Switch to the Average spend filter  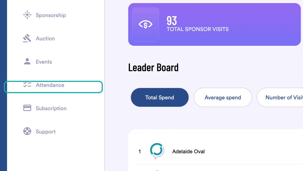tap(223, 97)
